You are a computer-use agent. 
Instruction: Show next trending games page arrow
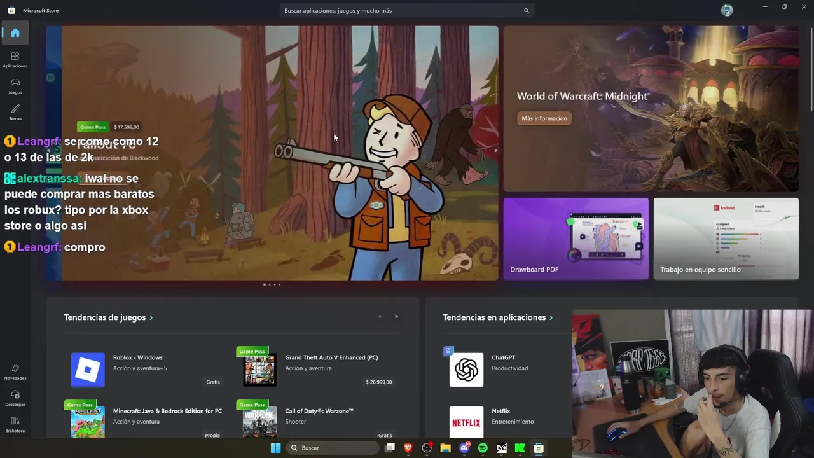(396, 316)
